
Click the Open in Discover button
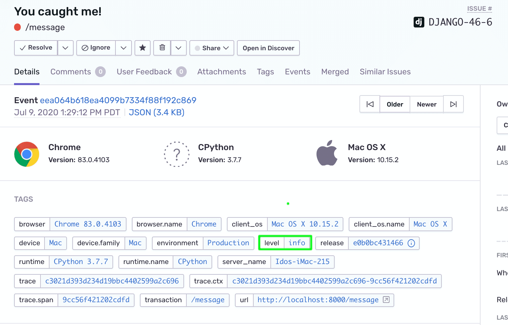(x=268, y=48)
